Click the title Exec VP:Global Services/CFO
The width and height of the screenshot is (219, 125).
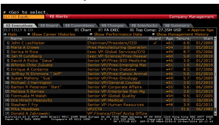point(116,52)
